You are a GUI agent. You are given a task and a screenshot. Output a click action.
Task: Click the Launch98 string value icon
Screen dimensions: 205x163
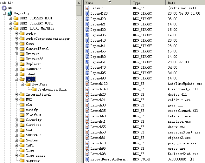click(x=87, y=154)
